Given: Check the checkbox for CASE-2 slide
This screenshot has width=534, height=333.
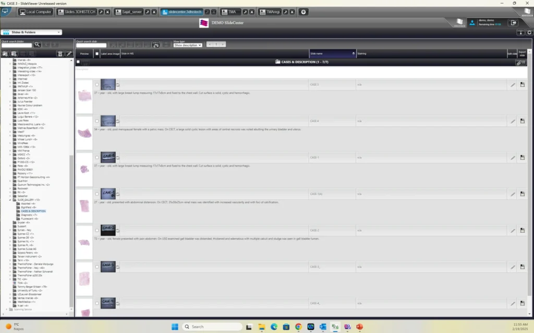Looking at the screenshot, I should [x=97, y=230].
